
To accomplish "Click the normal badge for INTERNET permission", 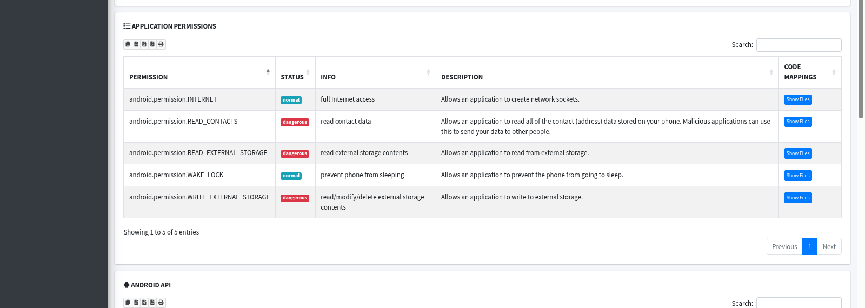I will point(291,100).
